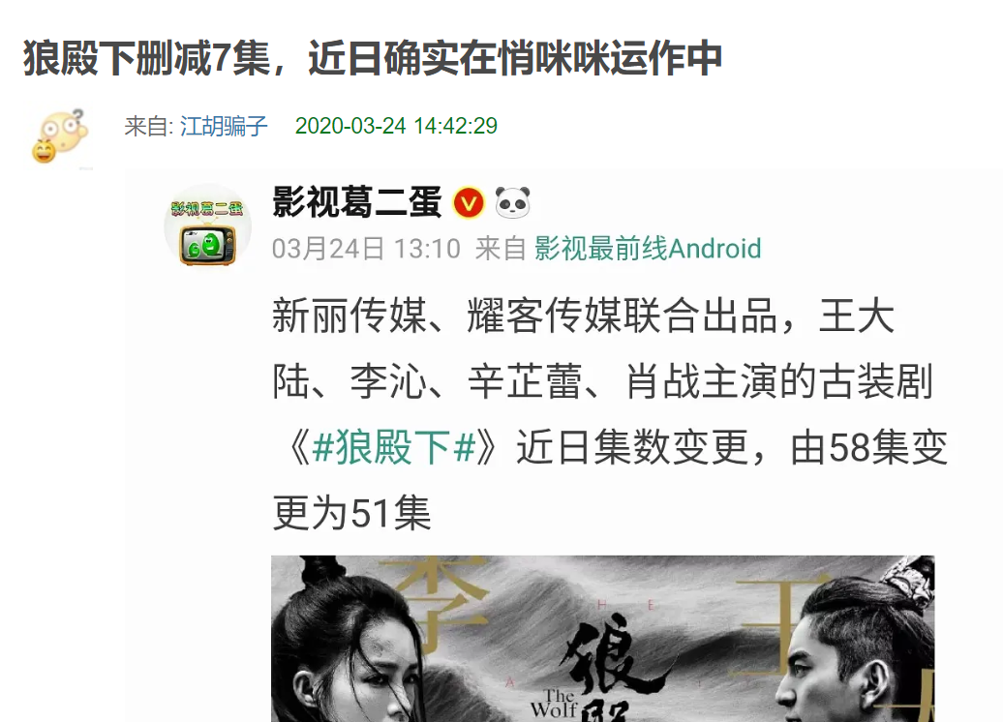Click The Wolf English logo text

tap(554, 704)
